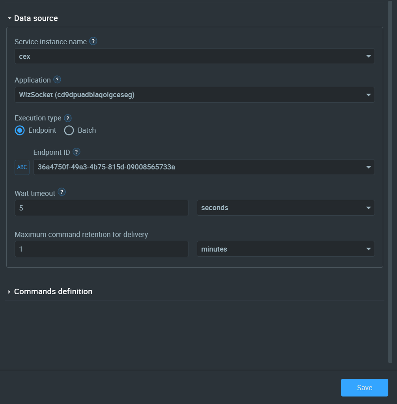Click help icon beside Service instance name
This screenshot has height=404, width=397.
tap(93, 41)
